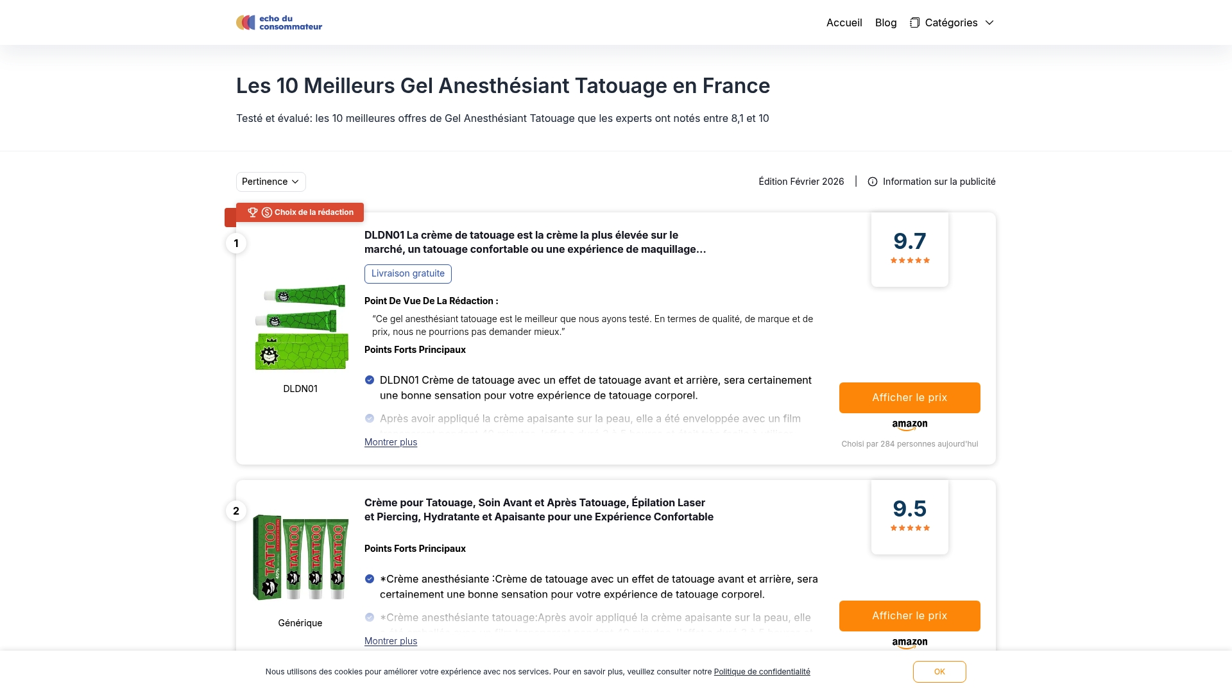Click the echo du consommateur logo icon

246,22
